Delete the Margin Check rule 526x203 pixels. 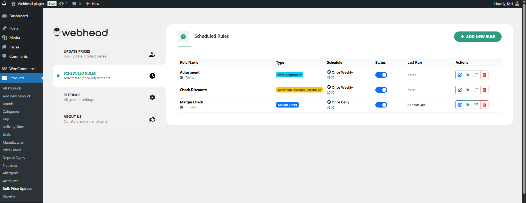[484, 105]
